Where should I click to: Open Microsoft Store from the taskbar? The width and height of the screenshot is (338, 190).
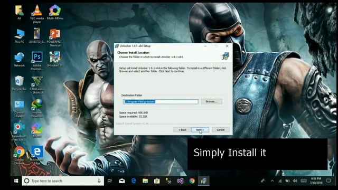(x=157, y=180)
